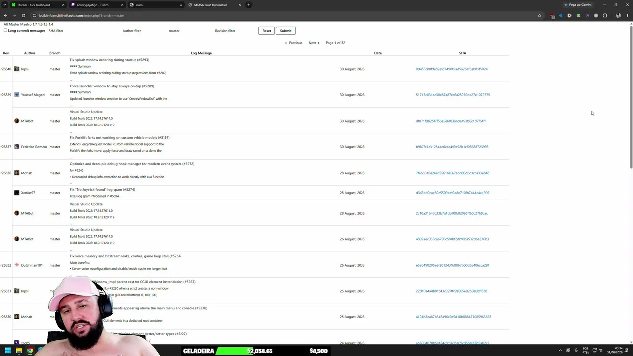Click the Log Message column header
This screenshot has width=633, height=356.
click(201, 53)
